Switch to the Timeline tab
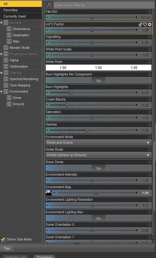 point(44,256)
